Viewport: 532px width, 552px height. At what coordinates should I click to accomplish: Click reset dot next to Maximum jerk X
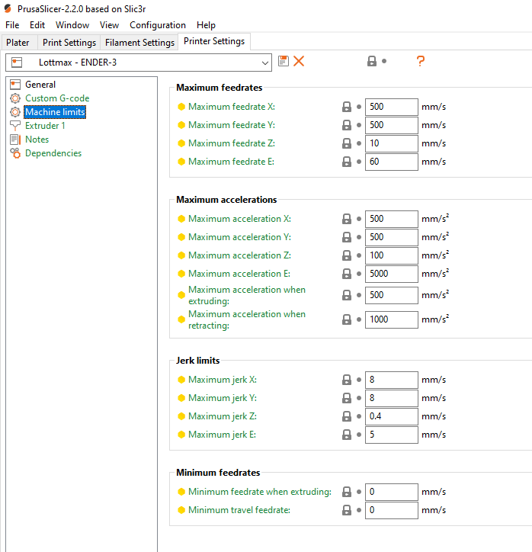tap(359, 380)
